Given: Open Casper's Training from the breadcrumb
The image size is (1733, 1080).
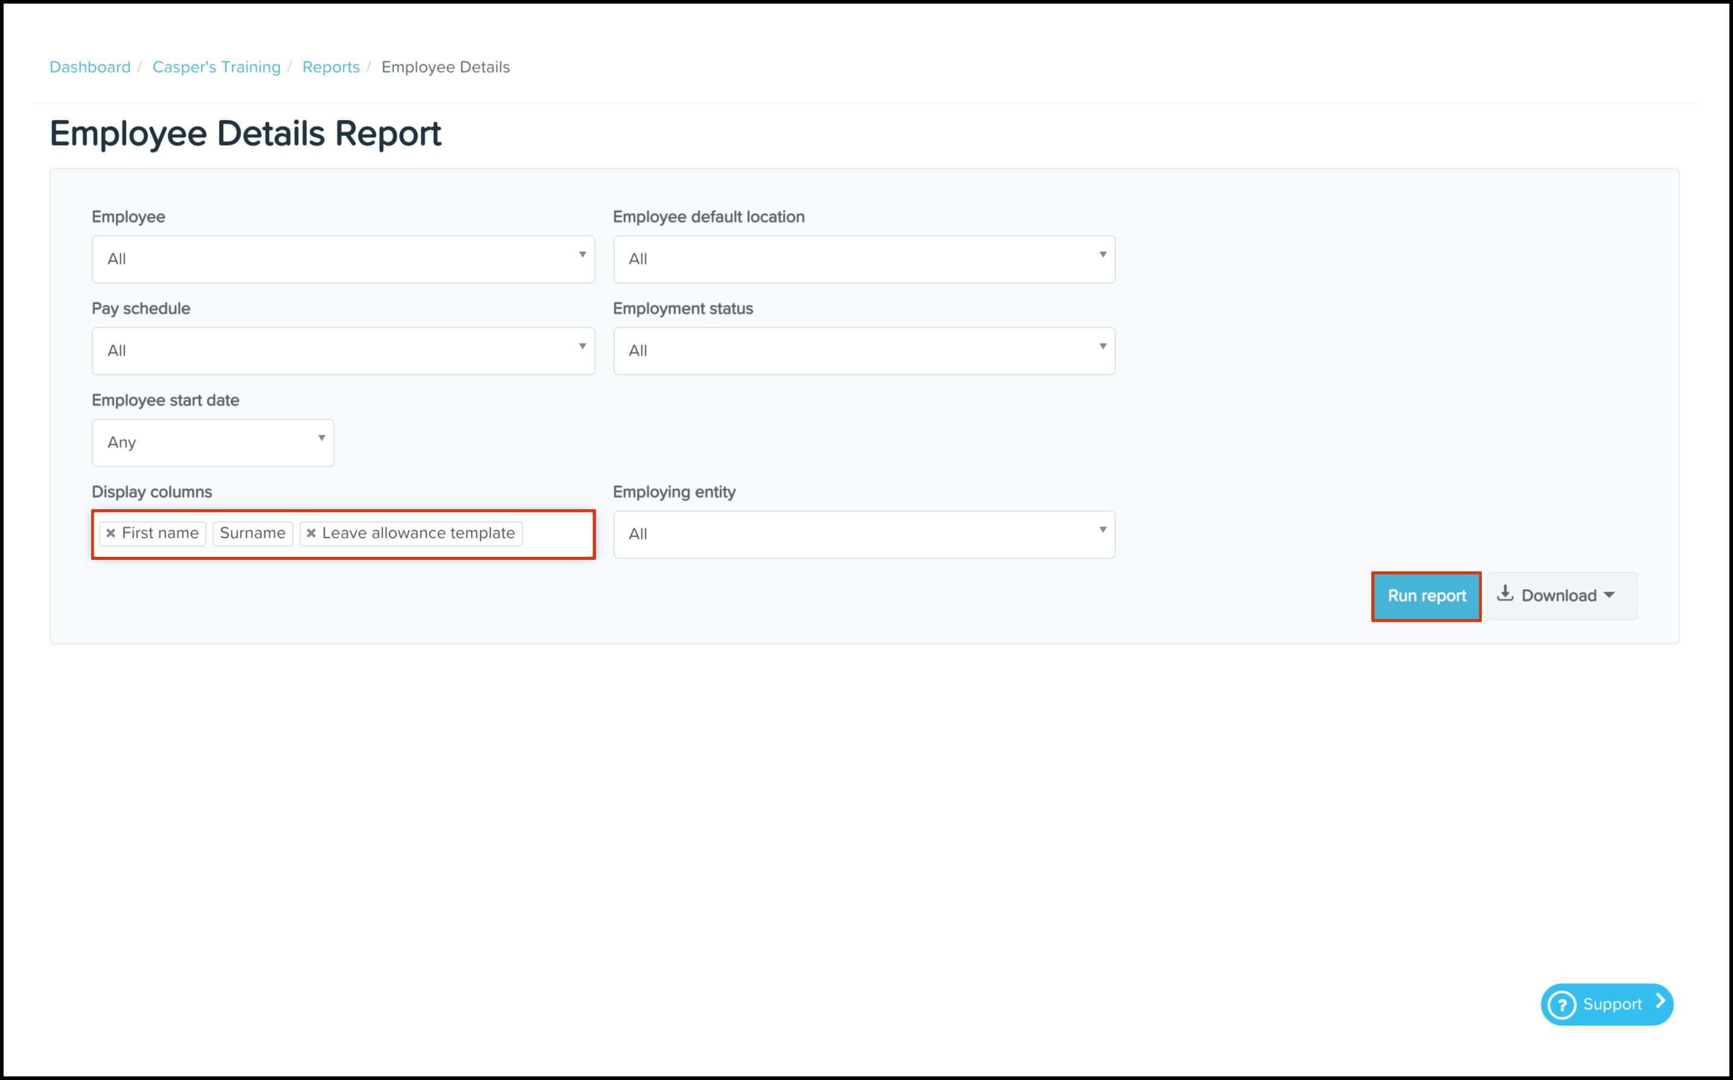Looking at the screenshot, I should (216, 66).
